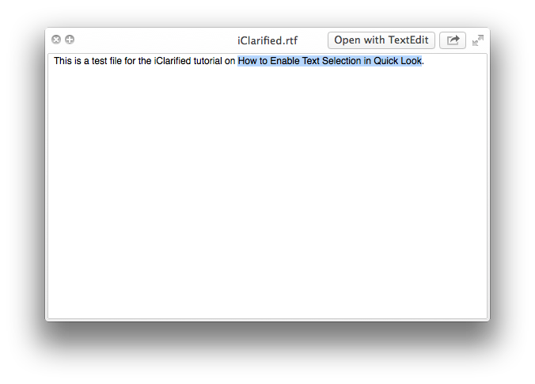Click the highlighted word "Look"

click(412, 61)
